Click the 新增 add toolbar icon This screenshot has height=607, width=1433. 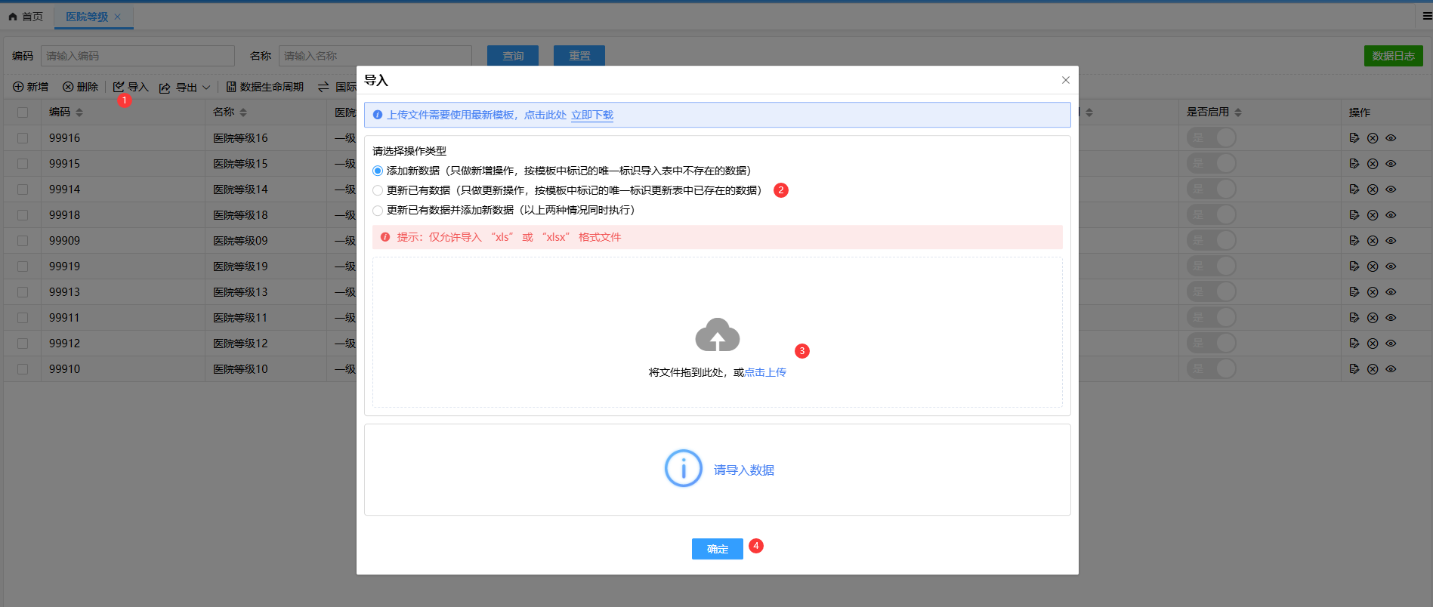18,88
